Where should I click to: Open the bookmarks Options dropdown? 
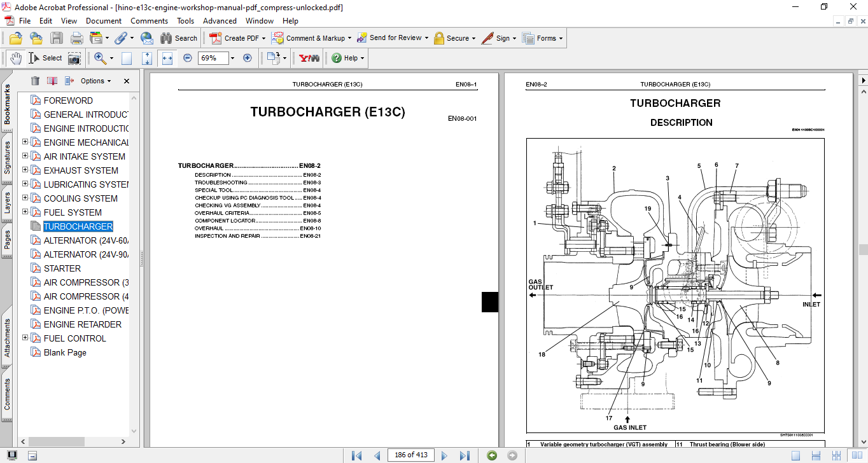tap(95, 81)
